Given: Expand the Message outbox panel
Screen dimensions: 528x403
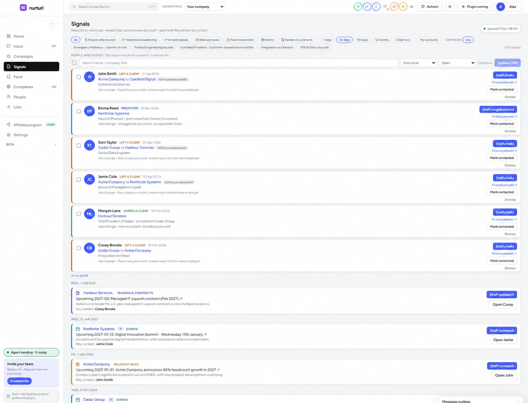Looking at the screenshot, I should tap(481, 401).
